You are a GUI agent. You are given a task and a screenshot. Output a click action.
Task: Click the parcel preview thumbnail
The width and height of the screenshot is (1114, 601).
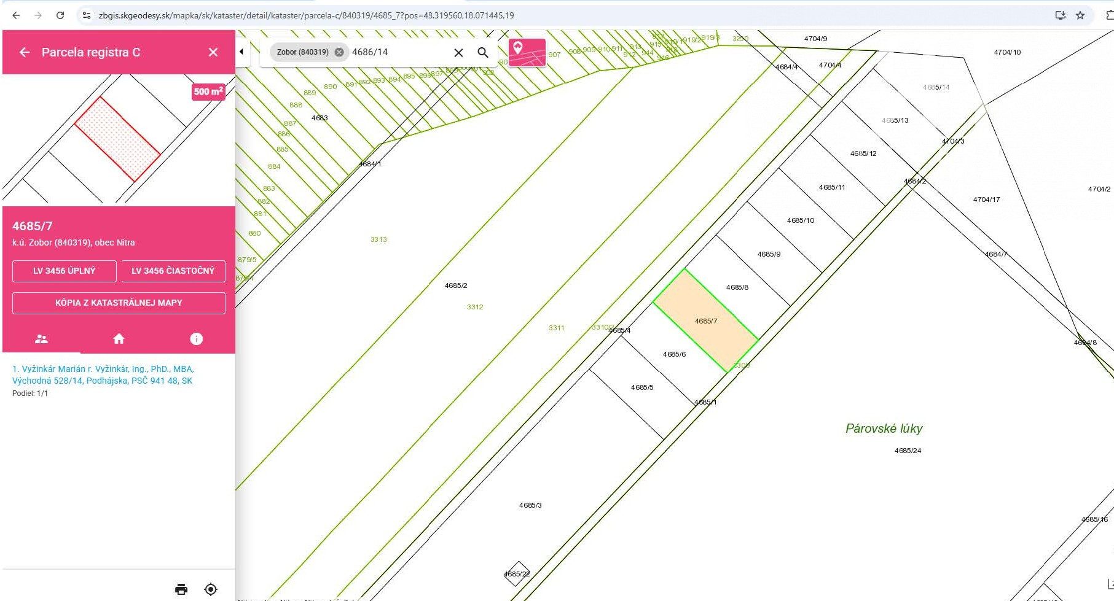click(x=118, y=139)
